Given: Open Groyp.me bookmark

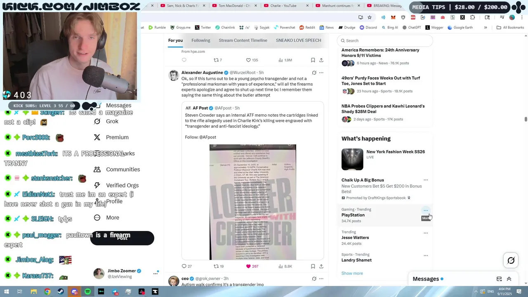Looking at the screenshot, I should point(180,28).
